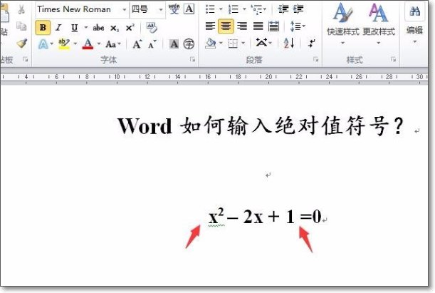Click Bullets list icon
The width and height of the screenshot is (435, 293).
tap(210, 9)
